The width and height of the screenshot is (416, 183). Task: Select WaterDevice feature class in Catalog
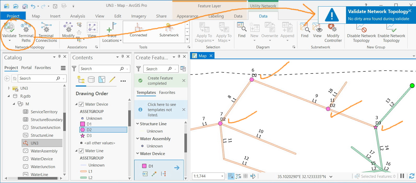click(x=42, y=159)
